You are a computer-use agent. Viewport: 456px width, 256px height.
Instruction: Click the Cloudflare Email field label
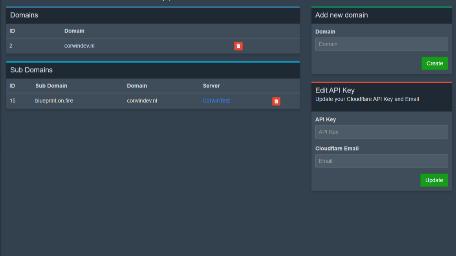337,149
